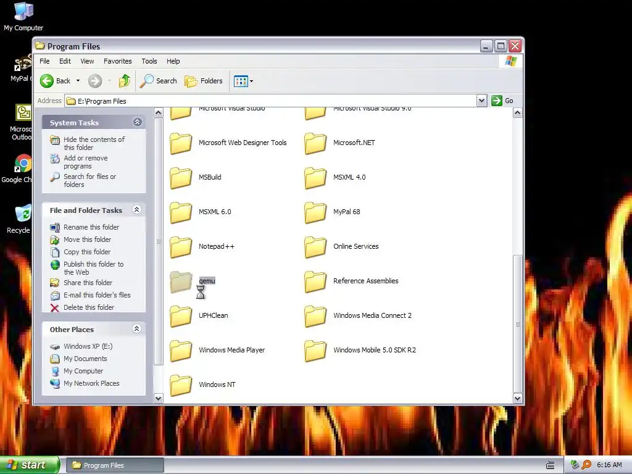
Task: Click the on-screen keyboard tray icon
Action: pyautogui.click(x=550, y=465)
